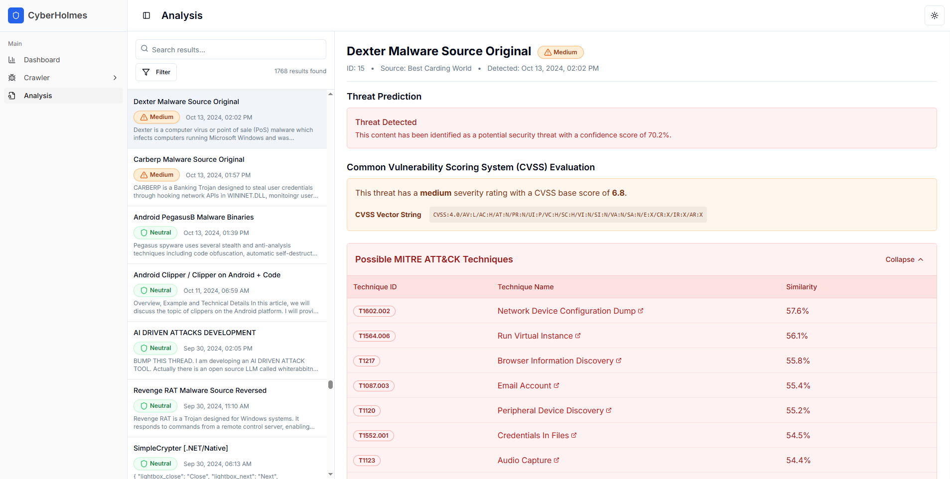The image size is (950, 479).
Task: Select SimpleCrypter [.NET/Native] result
Action: point(227,459)
